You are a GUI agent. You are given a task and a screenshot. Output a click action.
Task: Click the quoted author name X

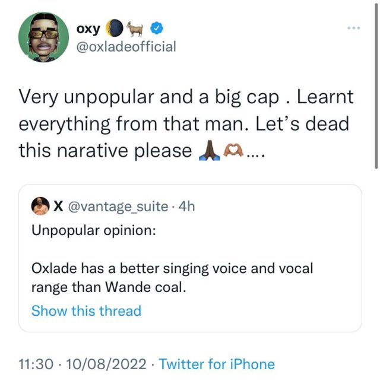[x=59, y=206]
